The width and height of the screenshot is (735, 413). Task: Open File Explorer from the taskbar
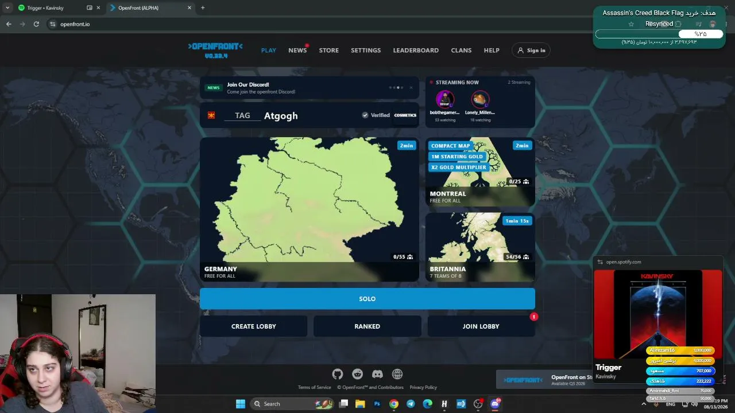[x=360, y=404]
